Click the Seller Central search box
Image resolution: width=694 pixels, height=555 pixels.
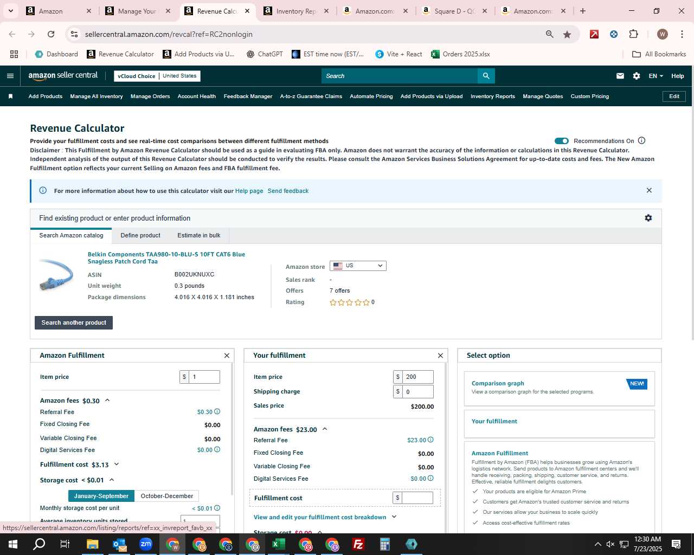[400, 76]
